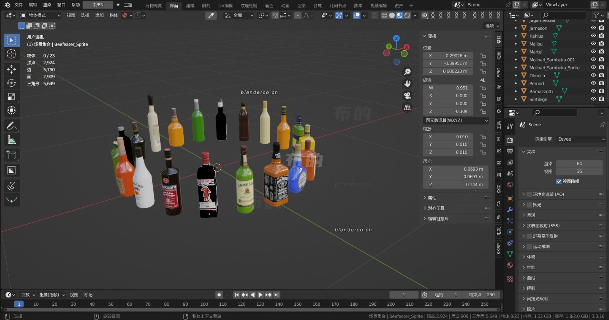
Task: Switch to the 建模 workspace tab
Action: tap(190, 6)
